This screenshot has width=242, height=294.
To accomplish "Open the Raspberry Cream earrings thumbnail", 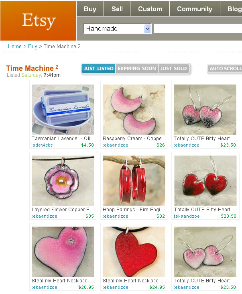I will pyautogui.click(x=134, y=110).
